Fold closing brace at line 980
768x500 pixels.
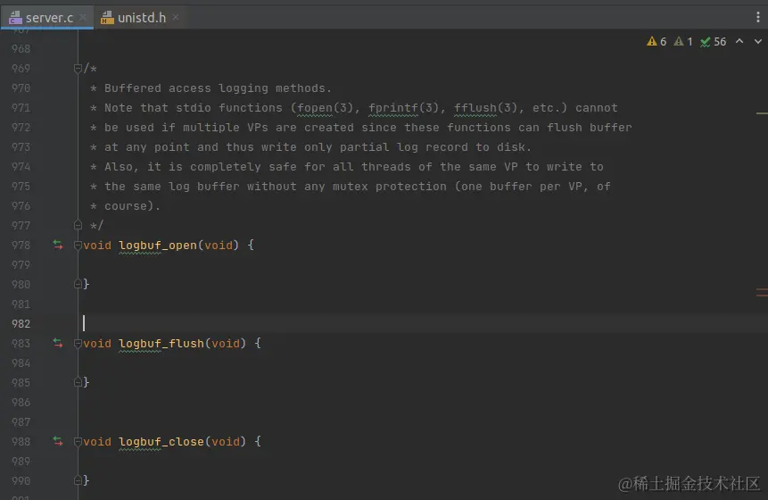tap(78, 284)
